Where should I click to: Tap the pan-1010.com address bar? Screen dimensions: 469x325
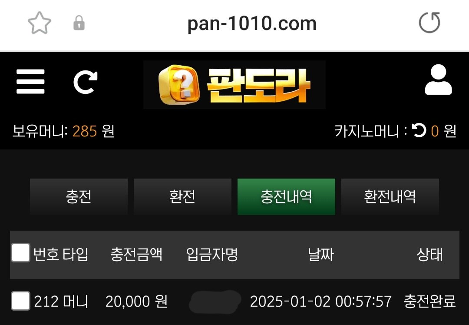(x=252, y=23)
